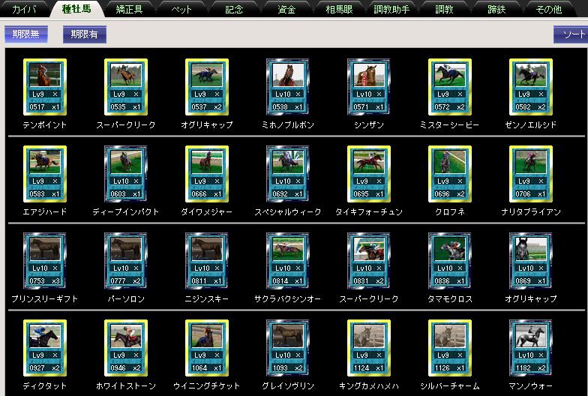
Task: Select the ウイニングチケット card 1064
Action: tap(207, 348)
